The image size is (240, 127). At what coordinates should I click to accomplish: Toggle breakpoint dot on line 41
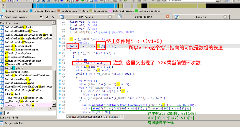point(60,105)
